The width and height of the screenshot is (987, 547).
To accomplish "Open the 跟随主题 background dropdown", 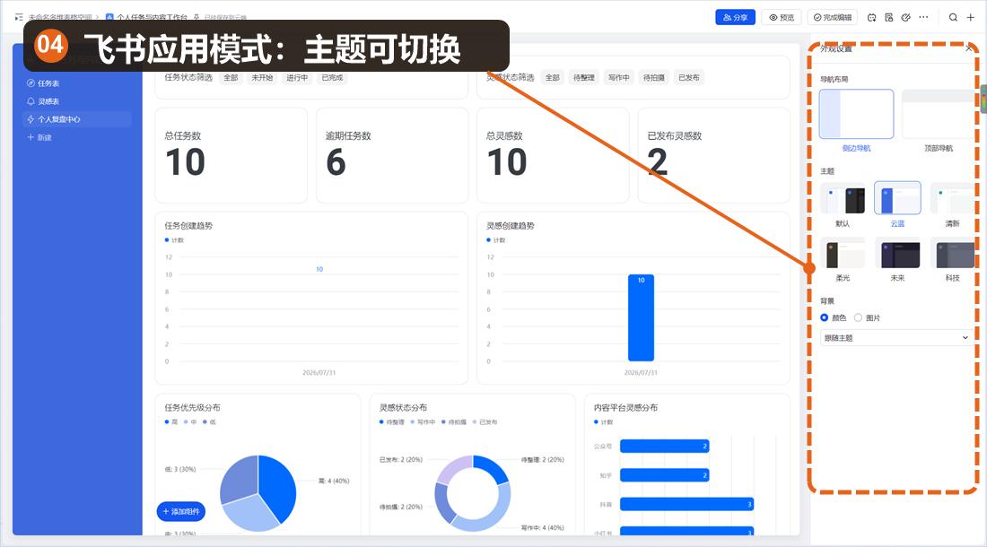I will pyautogui.click(x=895, y=338).
